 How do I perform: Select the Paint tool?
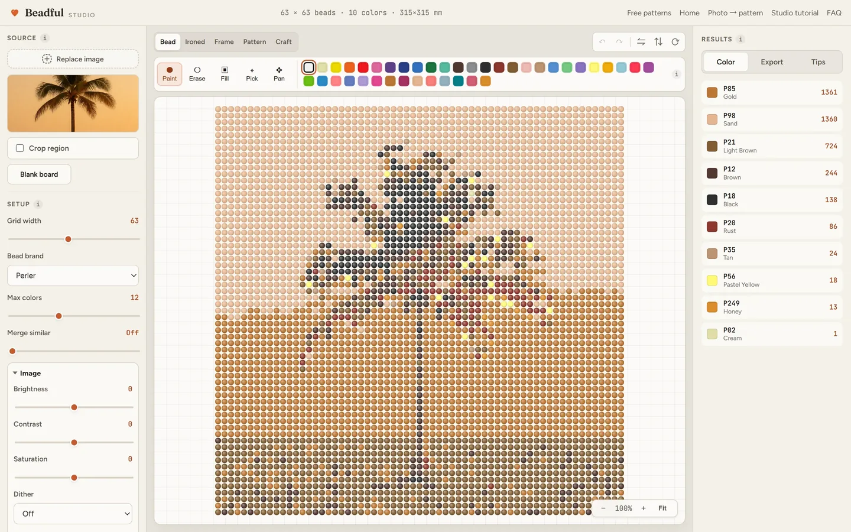pos(170,74)
